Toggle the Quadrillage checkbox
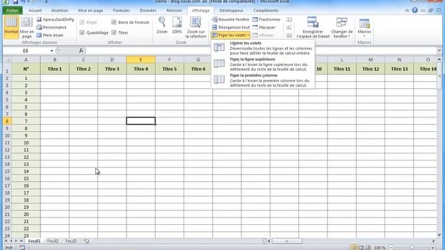Screen dimensions: 445x250 point(82,33)
